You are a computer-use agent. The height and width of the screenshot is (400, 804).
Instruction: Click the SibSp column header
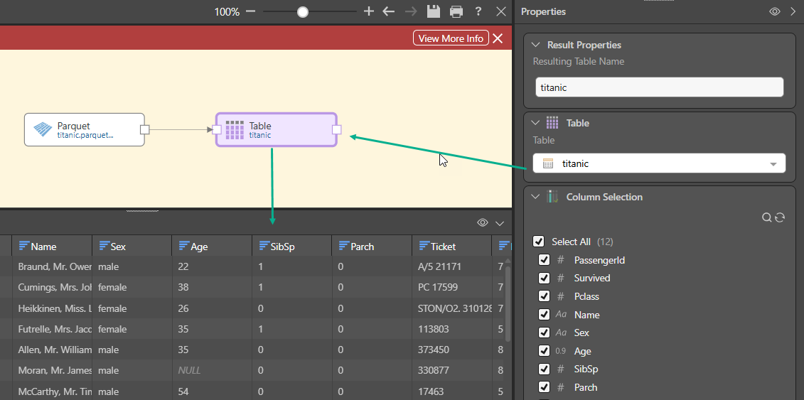pos(291,247)
